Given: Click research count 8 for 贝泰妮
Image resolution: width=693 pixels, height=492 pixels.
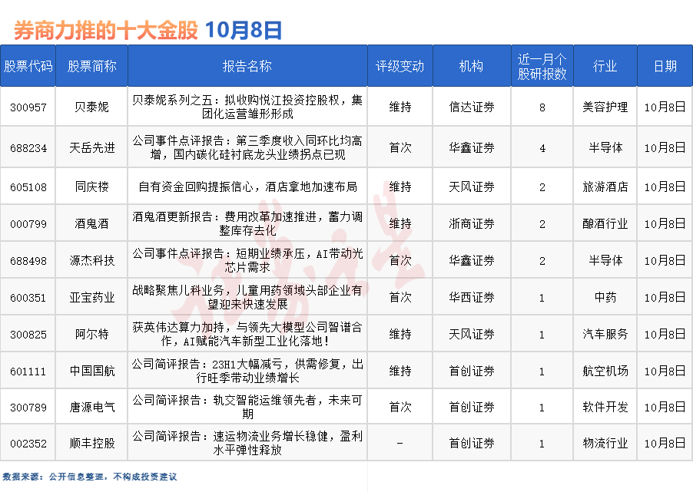Looking at the screenshot, I should click(542, 107).
